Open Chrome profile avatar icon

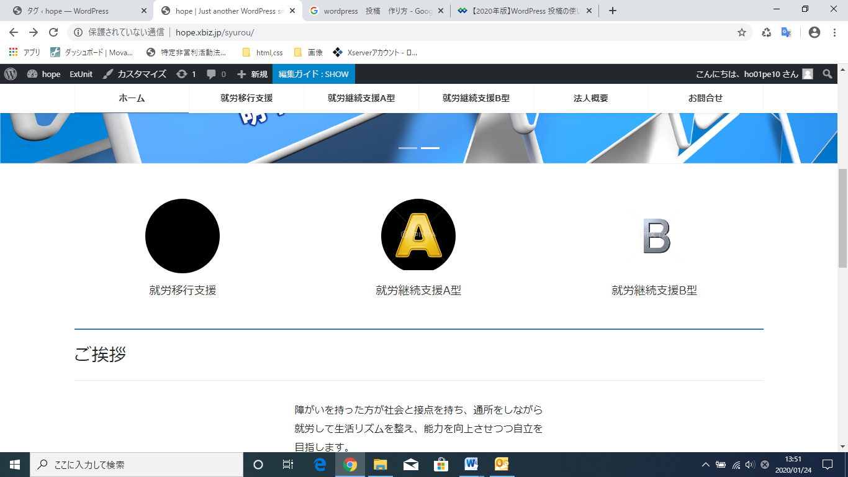814,32
